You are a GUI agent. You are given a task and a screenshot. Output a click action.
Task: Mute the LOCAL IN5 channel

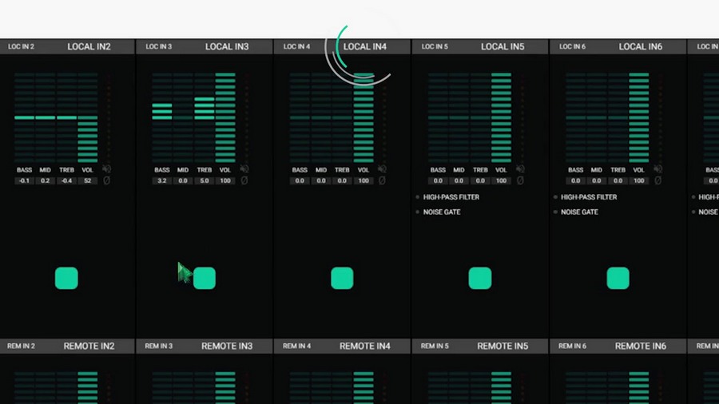[520, 169]
